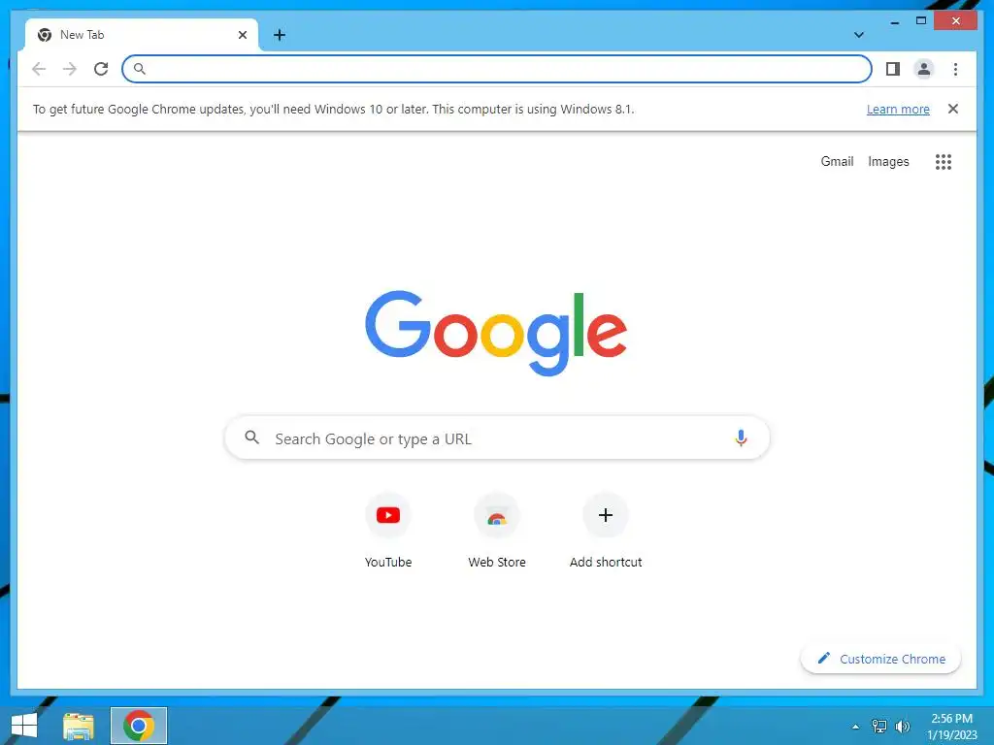
Task: Focus the address bar
Action: [x=497, y=69]
